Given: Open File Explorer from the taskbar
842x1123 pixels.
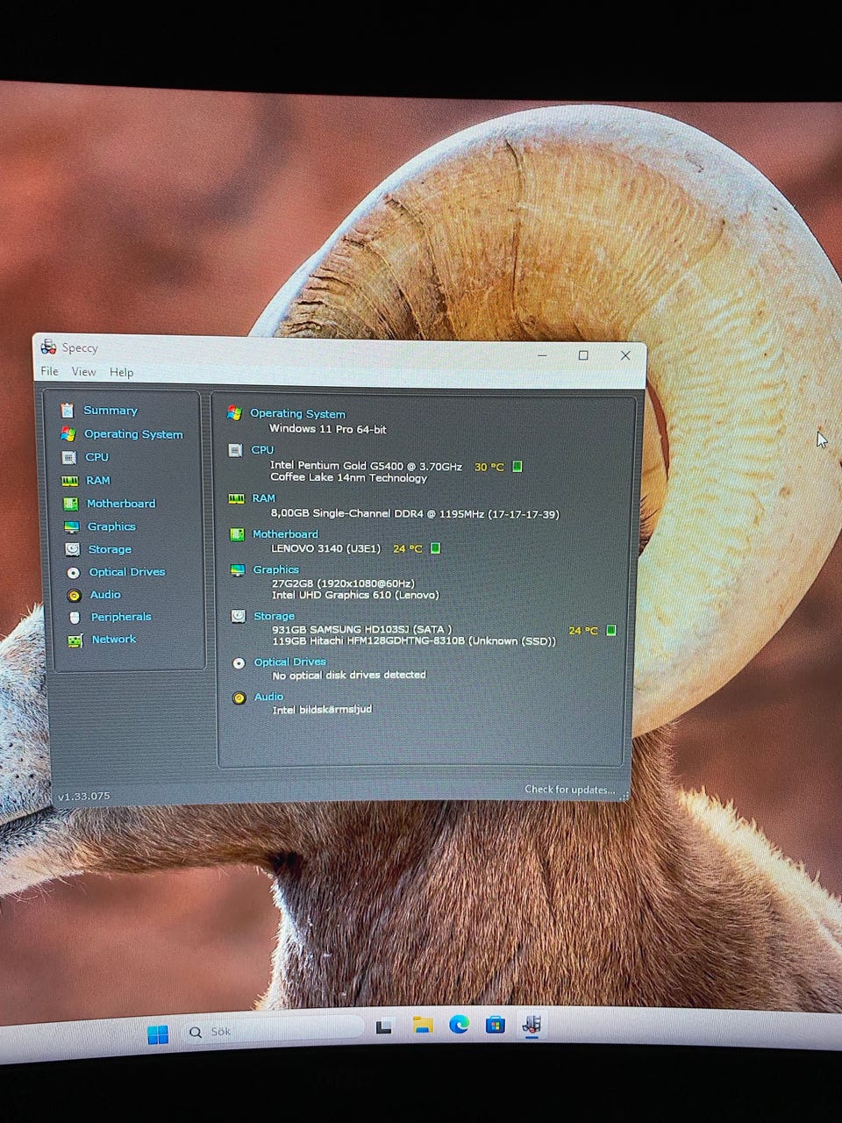Looking at the screenshot, I should pyautogui.click(x=423, y=1026).
